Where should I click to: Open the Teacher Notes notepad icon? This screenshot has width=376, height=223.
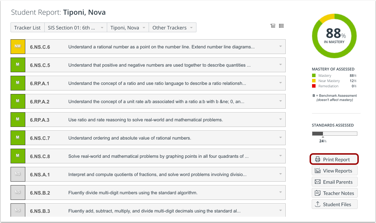point(318,193)
